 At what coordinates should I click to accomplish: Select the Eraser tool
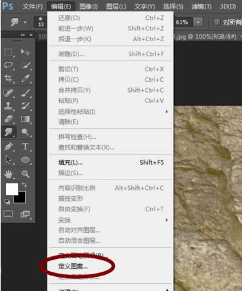point(8,119)
